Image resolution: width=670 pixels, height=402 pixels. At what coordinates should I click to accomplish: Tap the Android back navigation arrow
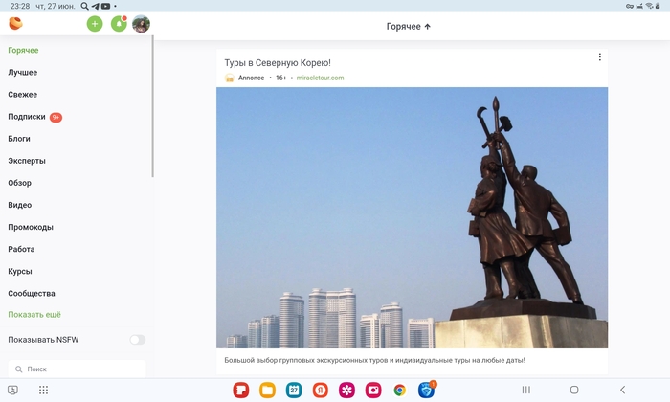(x=622, y=390)
